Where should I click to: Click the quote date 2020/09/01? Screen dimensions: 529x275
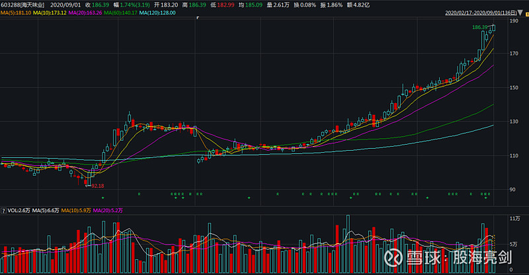(x=65, y=5)
